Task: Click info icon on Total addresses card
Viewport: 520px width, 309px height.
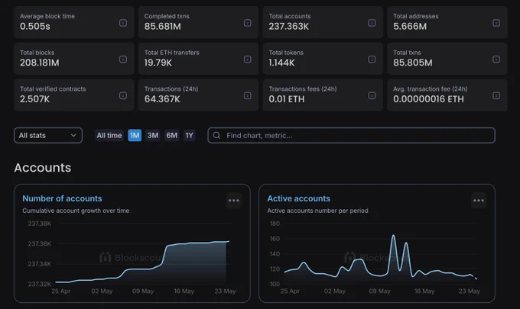Action: (496, 23)
